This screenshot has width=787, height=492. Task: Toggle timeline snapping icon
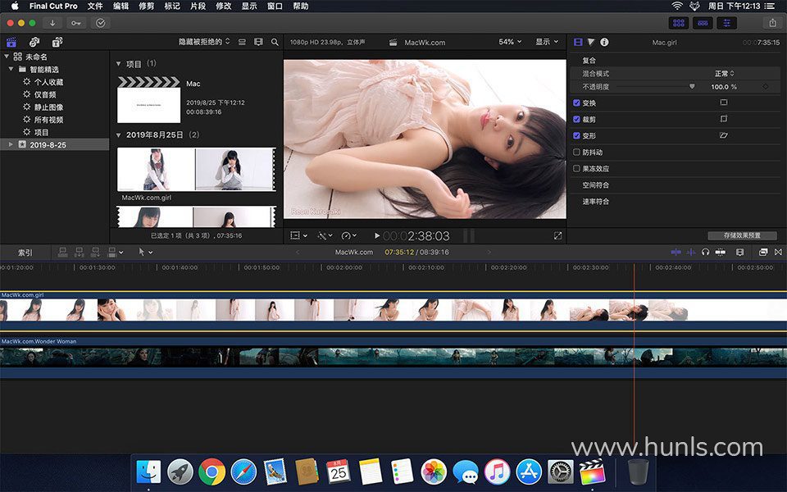click(721, 252)
